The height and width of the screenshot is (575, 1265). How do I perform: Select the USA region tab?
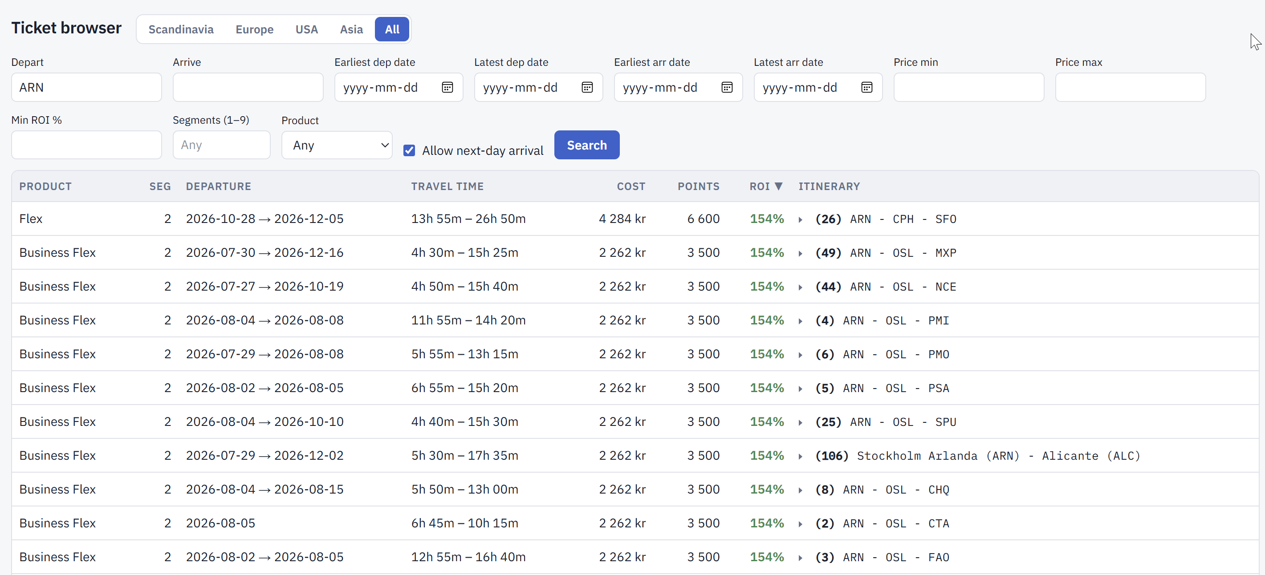(x=307, y=29)
